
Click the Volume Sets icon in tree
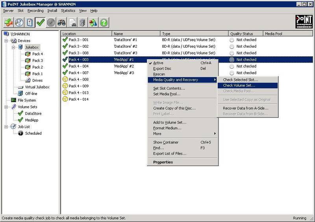(13, 107)
